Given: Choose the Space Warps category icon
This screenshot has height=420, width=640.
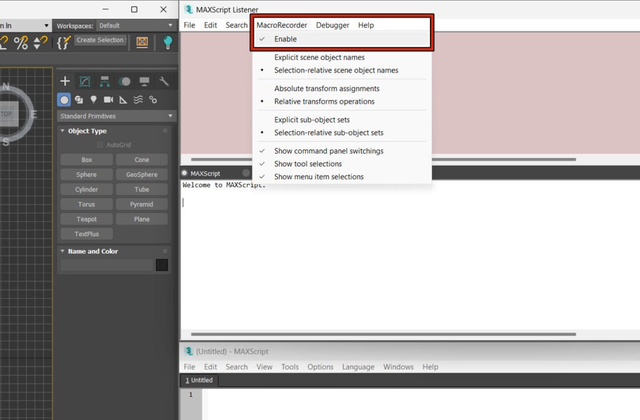Looking at the screenshot, I should [x=138, y=99].
